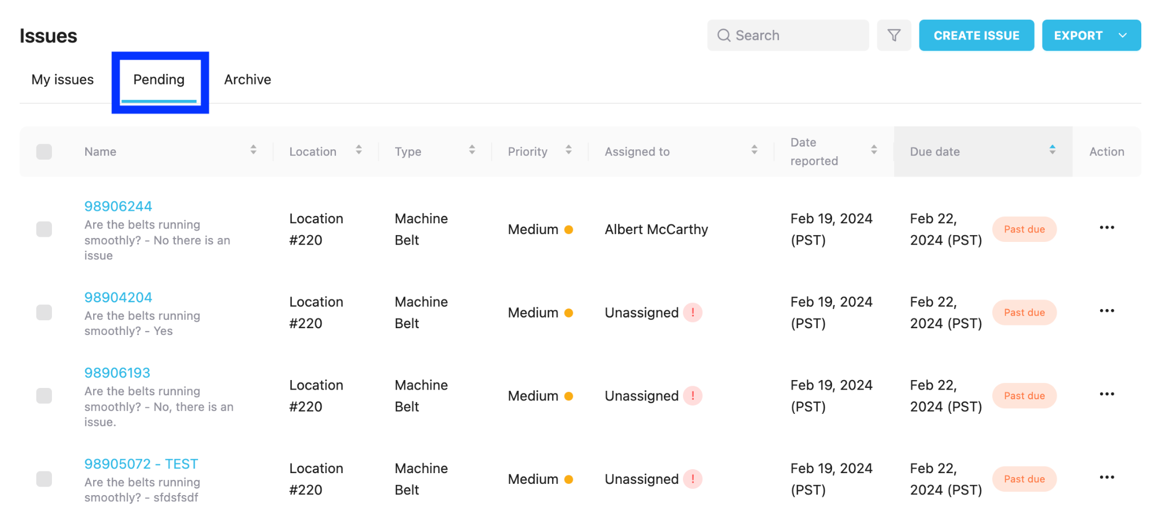Screen dimensions: 1156x525
Task: Click unassigned warning icon for 98904204
Action: [x=693, y=312]
